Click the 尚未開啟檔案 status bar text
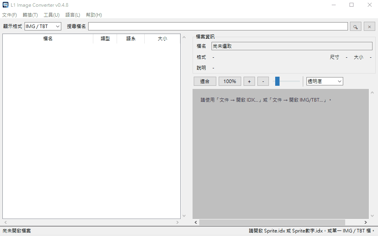378x236 pixels. (17, 231)
